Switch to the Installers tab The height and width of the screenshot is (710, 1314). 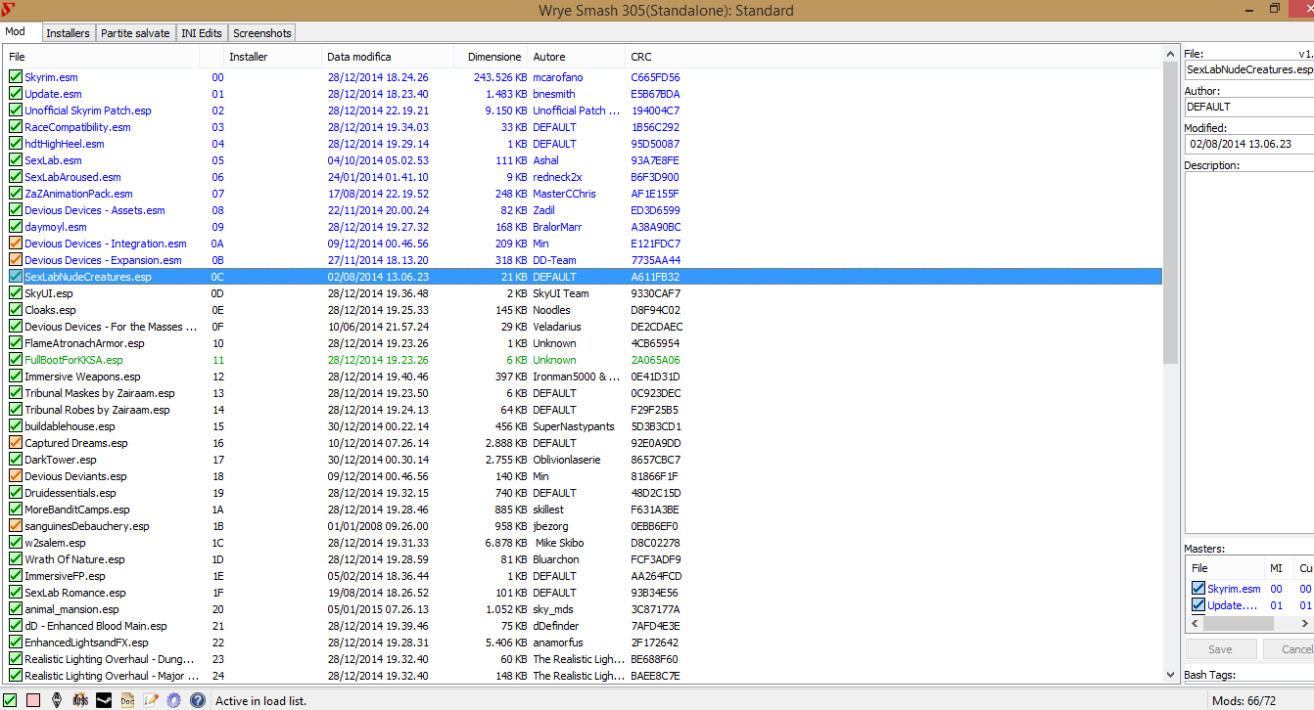(68, 33)
